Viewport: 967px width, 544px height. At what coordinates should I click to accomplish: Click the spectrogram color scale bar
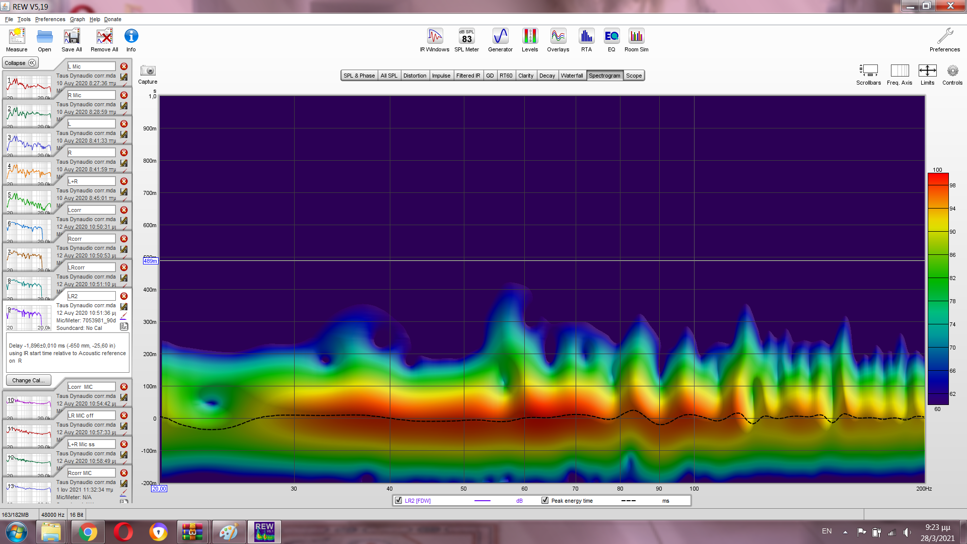tap(938, 289)
